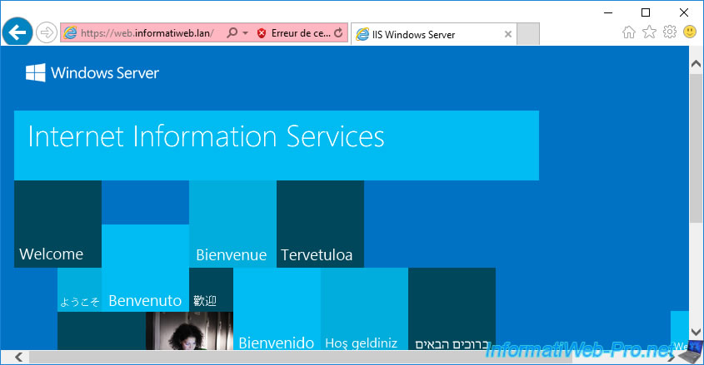
Task: Click the Bienvenido tile
Action: pos(277,308)
